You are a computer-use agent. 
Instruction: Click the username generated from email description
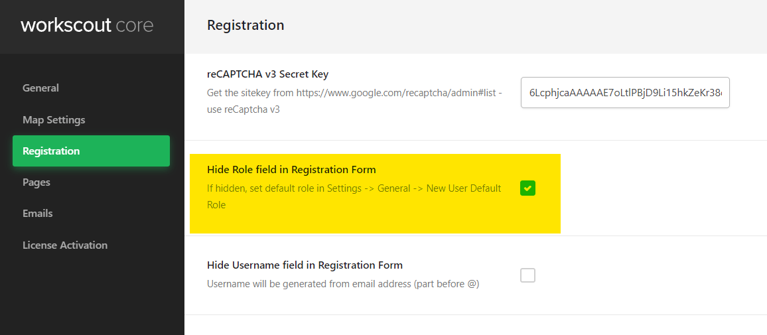(x=342, y=284)
